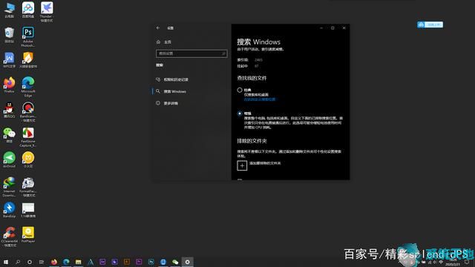Open Task View on the taskbar
The width and height of the screenshot is (475, 267).
(42, 262)
